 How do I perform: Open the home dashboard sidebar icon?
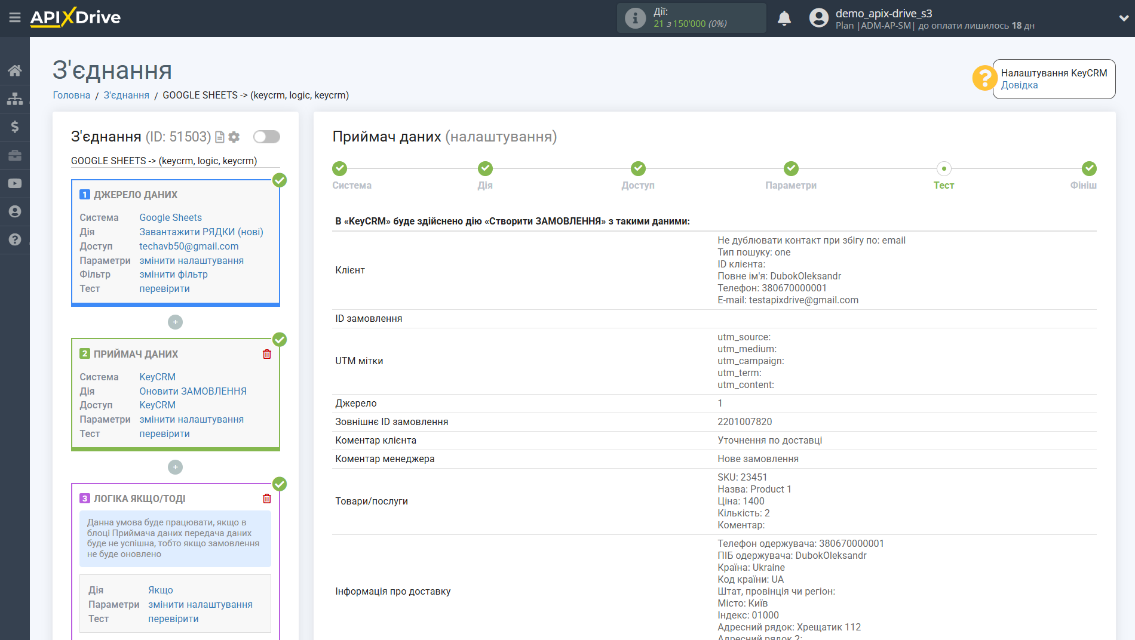pos(15,70)
